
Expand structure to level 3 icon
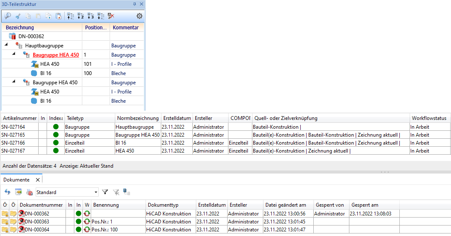coord(90,16)
